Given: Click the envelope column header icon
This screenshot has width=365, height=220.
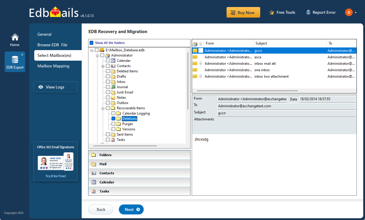Looking at the screenshot, I should [195, 43].
